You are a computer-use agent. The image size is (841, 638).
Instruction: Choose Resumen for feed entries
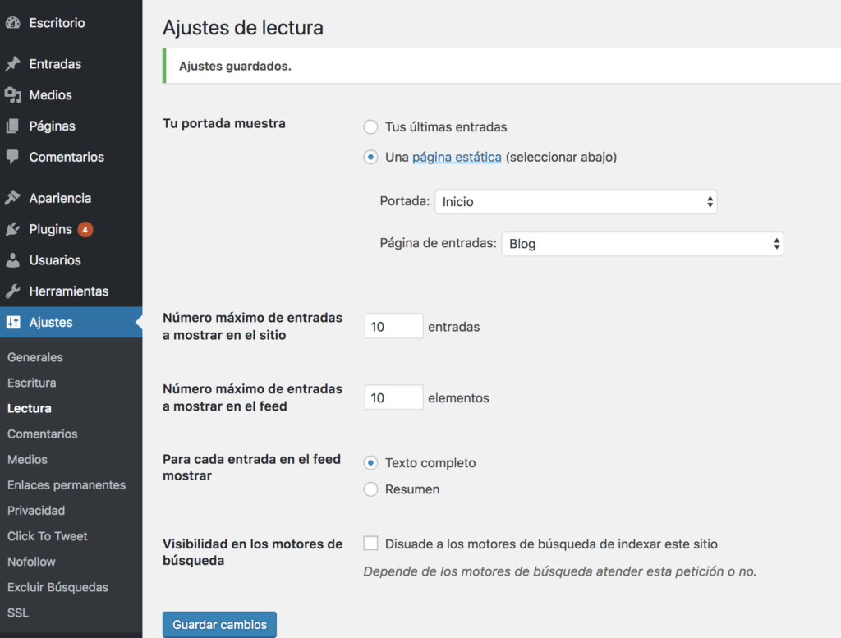[x=370, y=489]
